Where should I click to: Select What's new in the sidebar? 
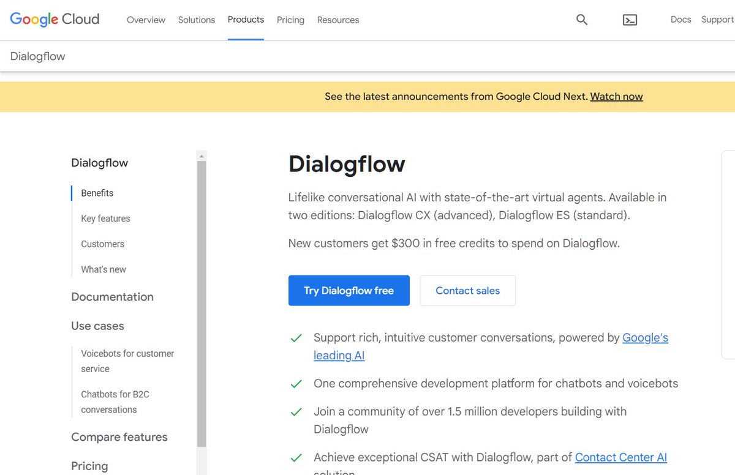pos(104,269)
